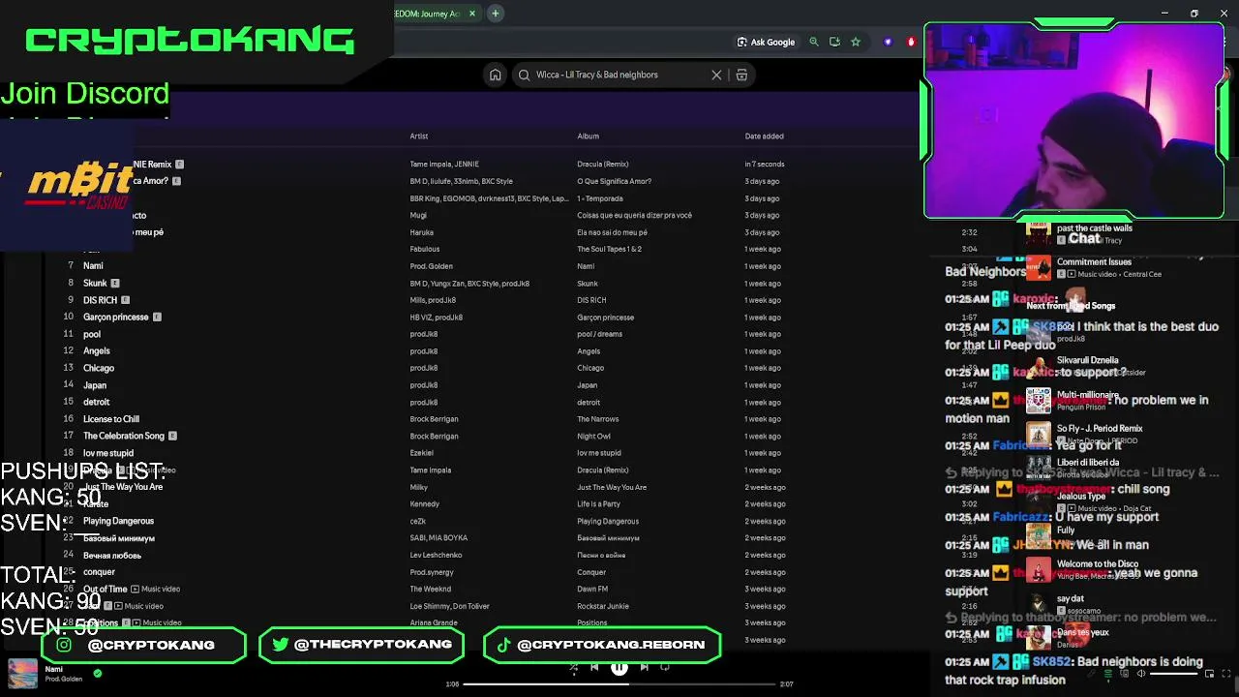Open The Soul Tapes 1 & 2 album
The image size is (1239, 697).
click(x=609, y=249)
